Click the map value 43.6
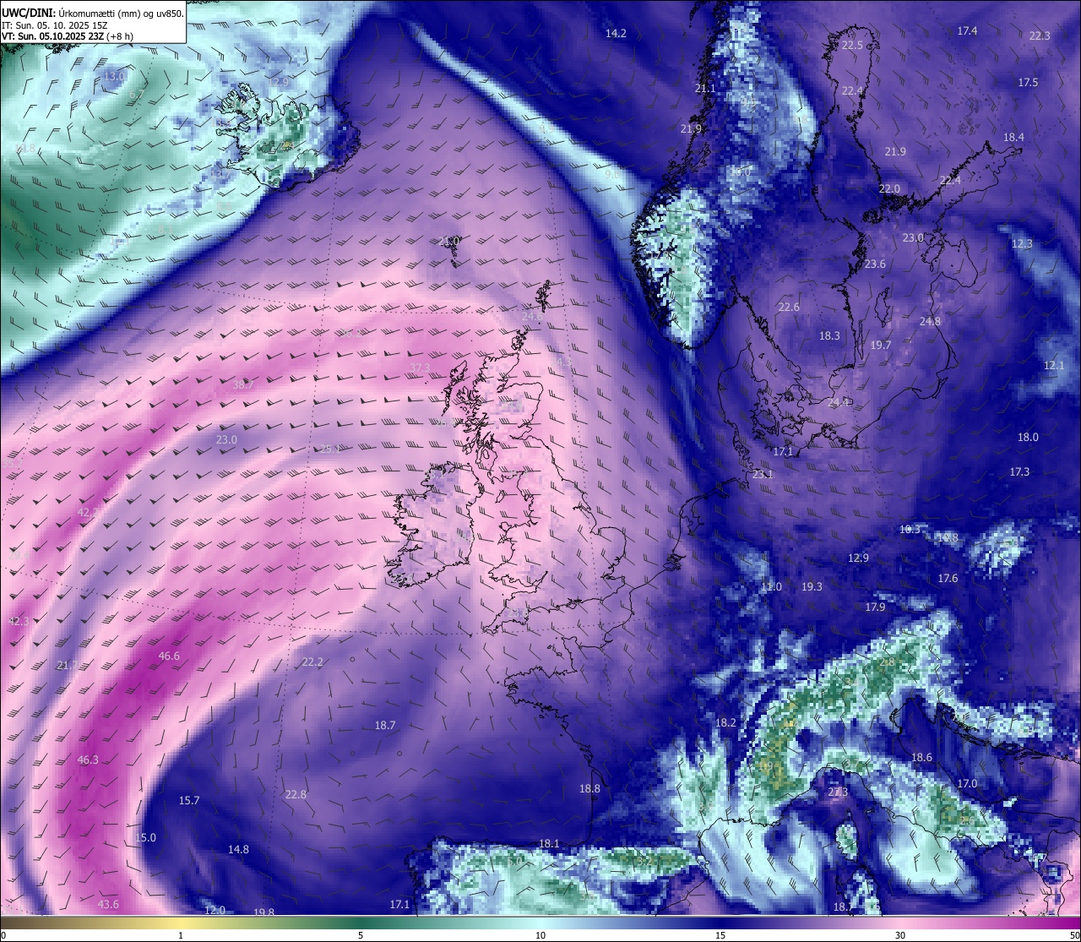 (x=108, y=905)
